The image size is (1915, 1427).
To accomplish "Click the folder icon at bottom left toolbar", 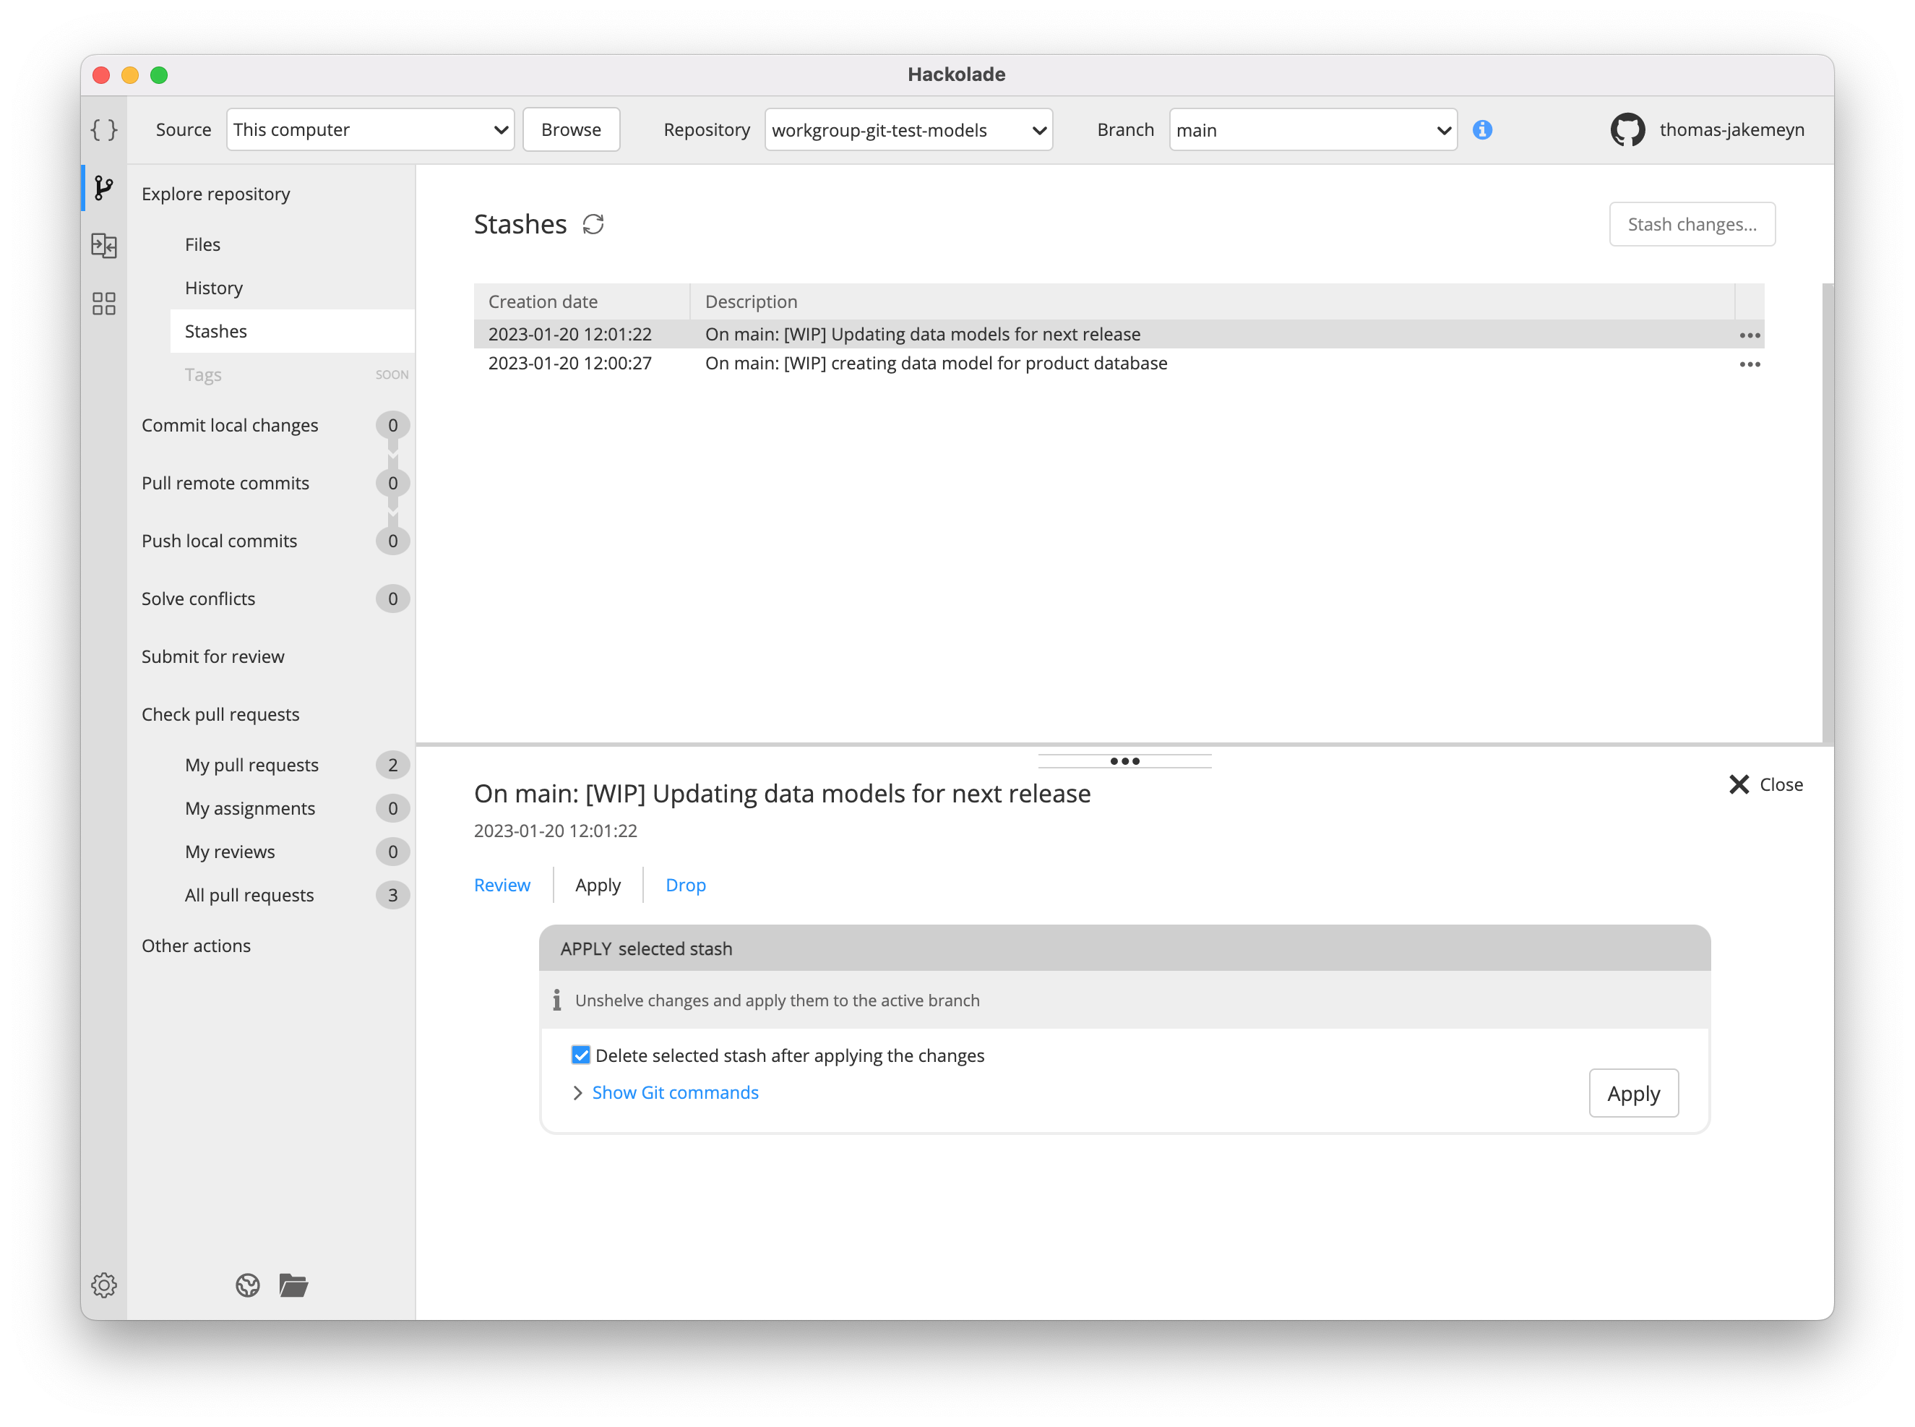I will [293, 1285].
